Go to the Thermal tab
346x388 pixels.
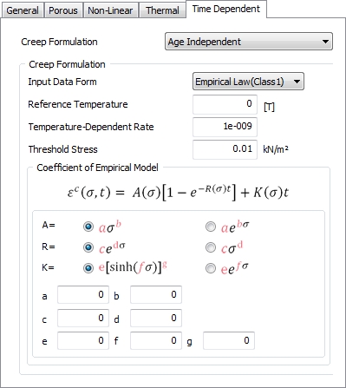pyautogui.click(x=162, y=10)
